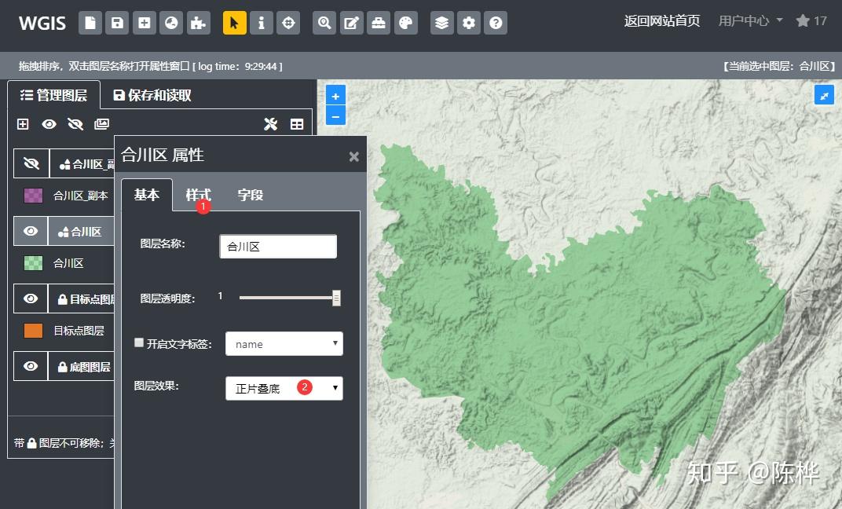Screen dimensions: 842x509
Task: Open the name label field dropdown
Action: (284, 343)
